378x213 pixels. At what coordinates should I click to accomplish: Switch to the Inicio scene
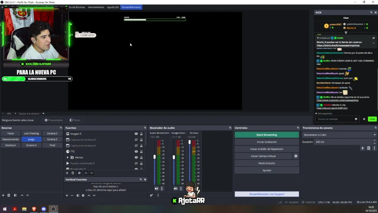11,133
